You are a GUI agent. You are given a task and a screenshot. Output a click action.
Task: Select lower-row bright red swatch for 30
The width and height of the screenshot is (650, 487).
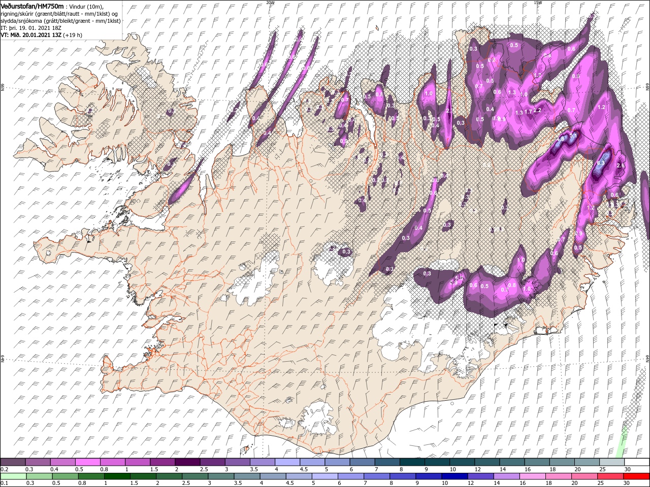tap(637, 476)
